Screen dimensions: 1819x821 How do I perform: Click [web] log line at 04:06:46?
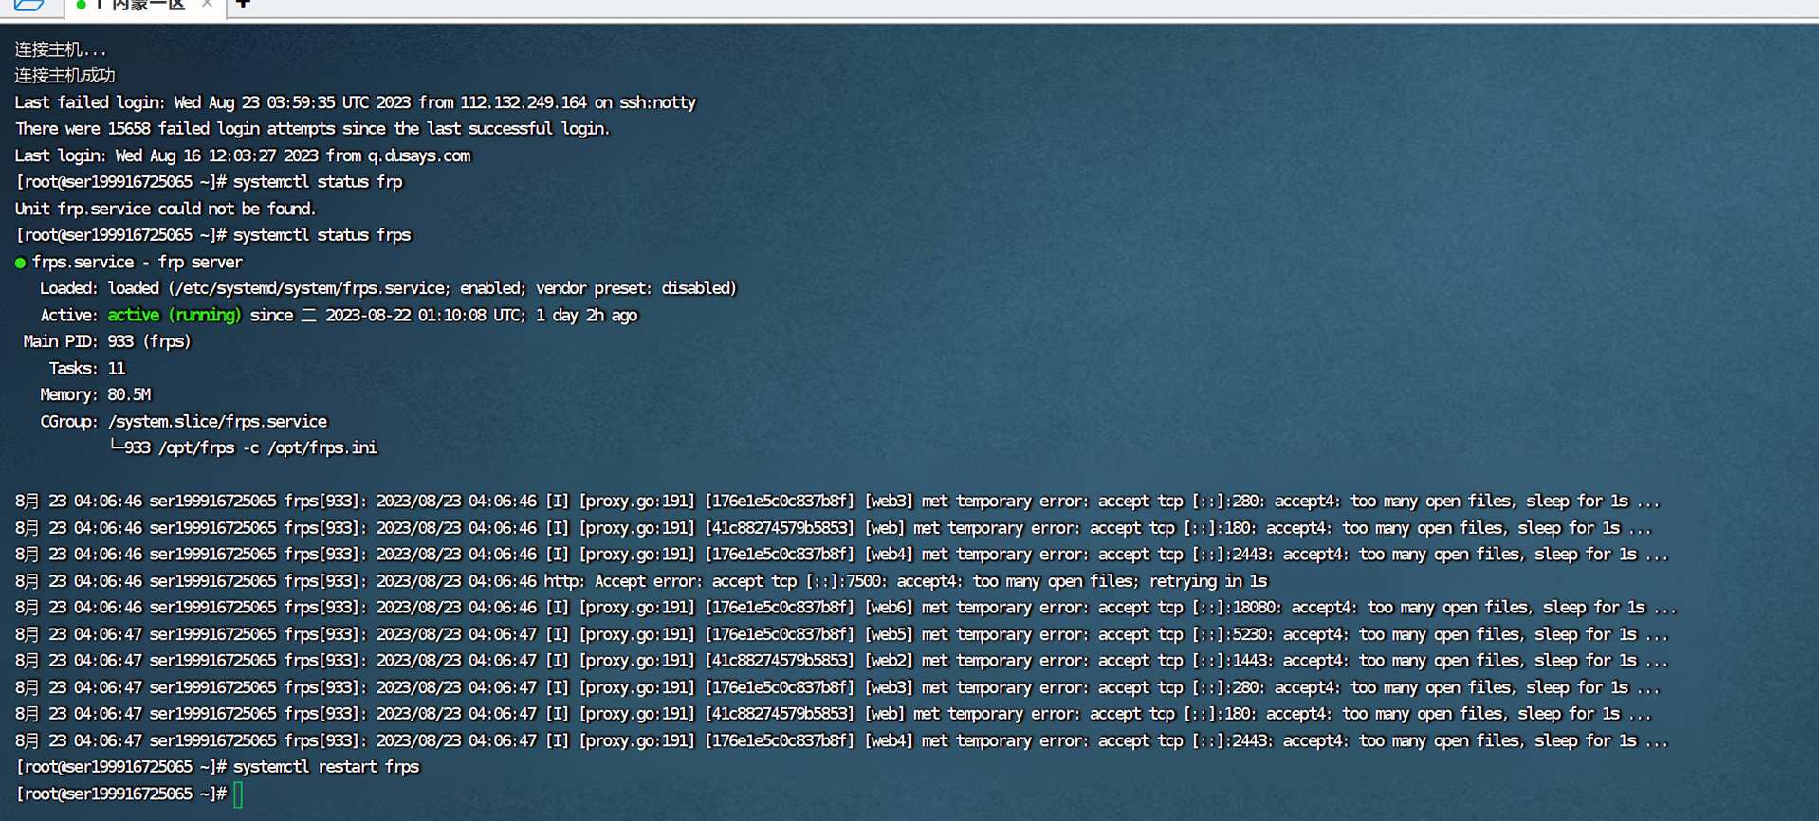click(833, 527)
